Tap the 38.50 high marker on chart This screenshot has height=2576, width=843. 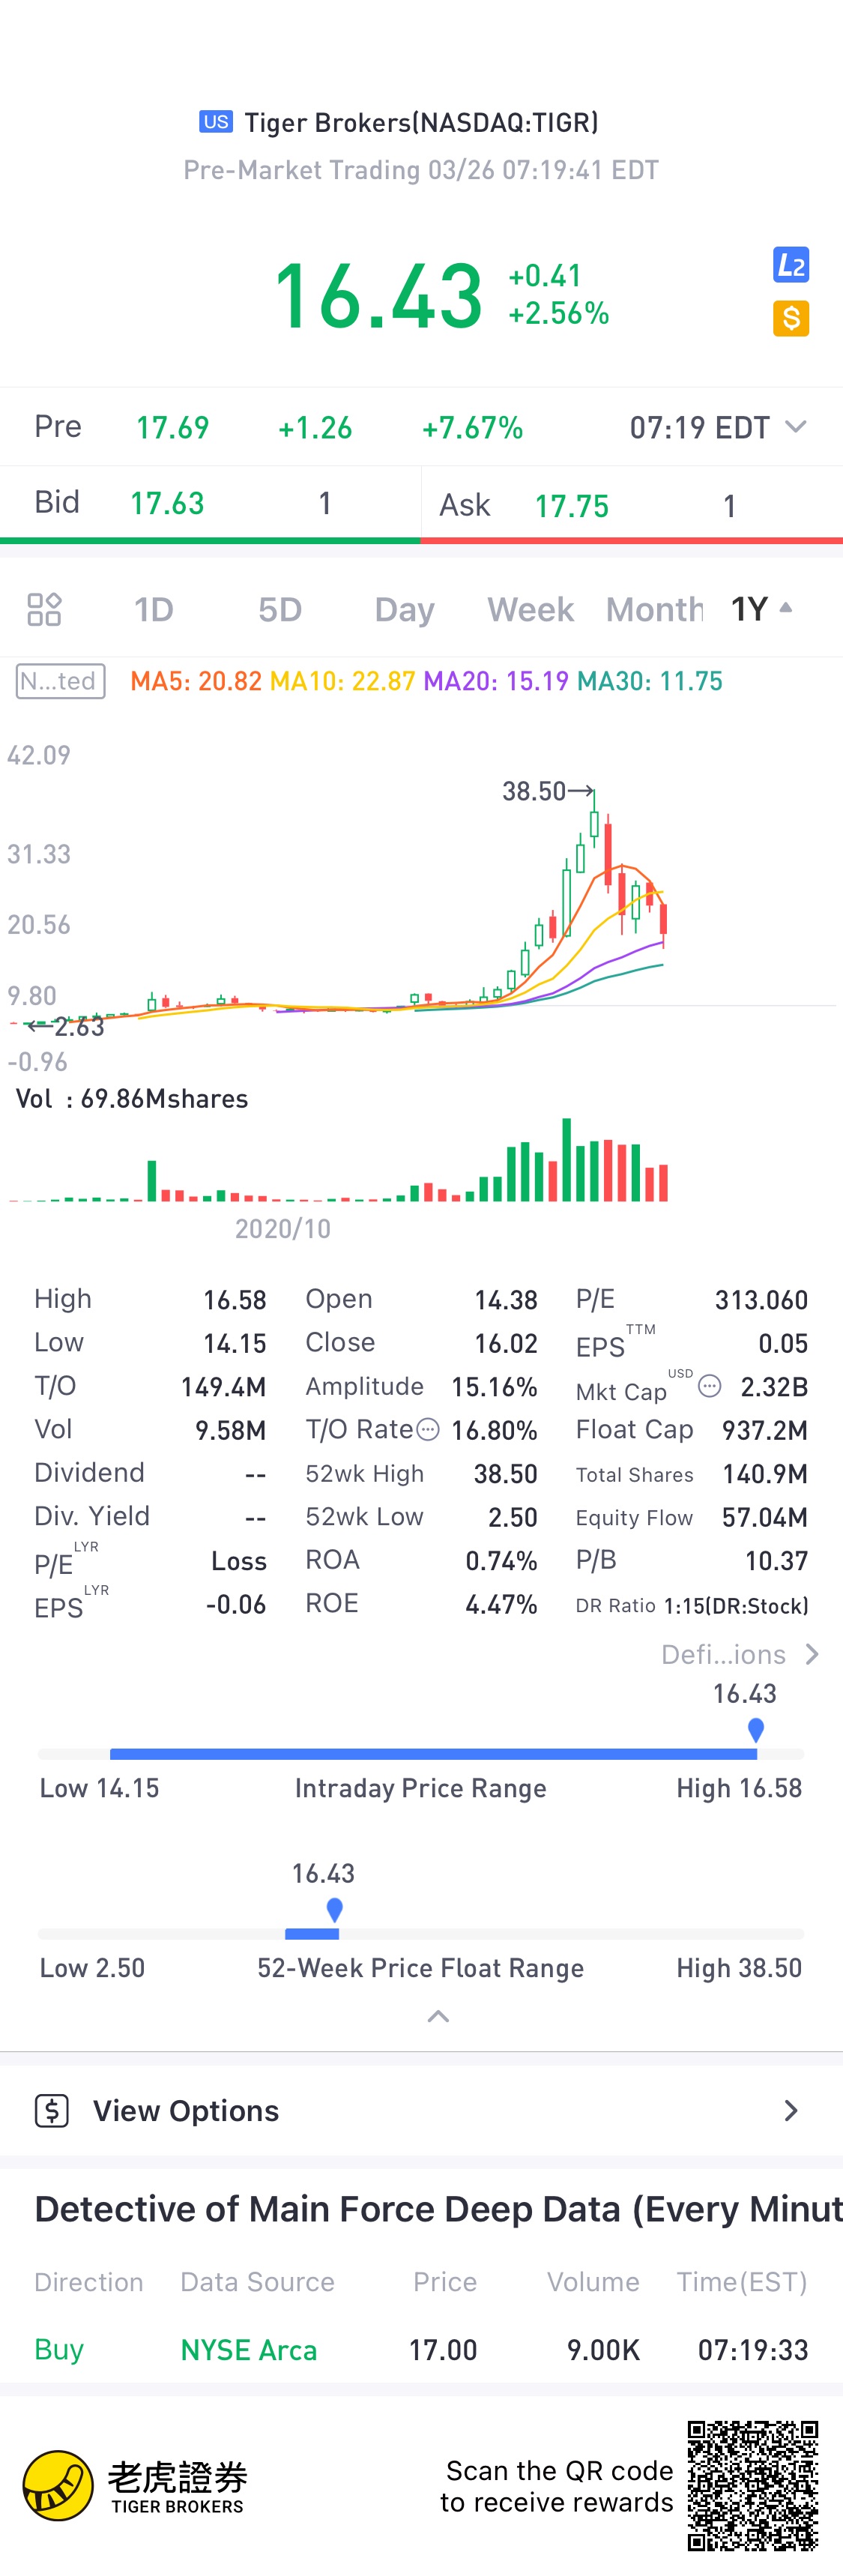(x=548, y=791)
